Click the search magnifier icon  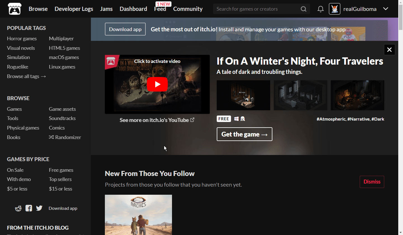click(x=303, y=9)
